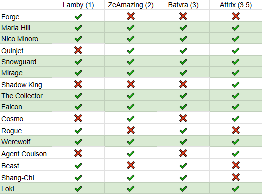Image resolution: width=262 pixels, height=194 pixels.
Task: Click the Attrix (3.5) column header
Action: [x=236, y=5]
